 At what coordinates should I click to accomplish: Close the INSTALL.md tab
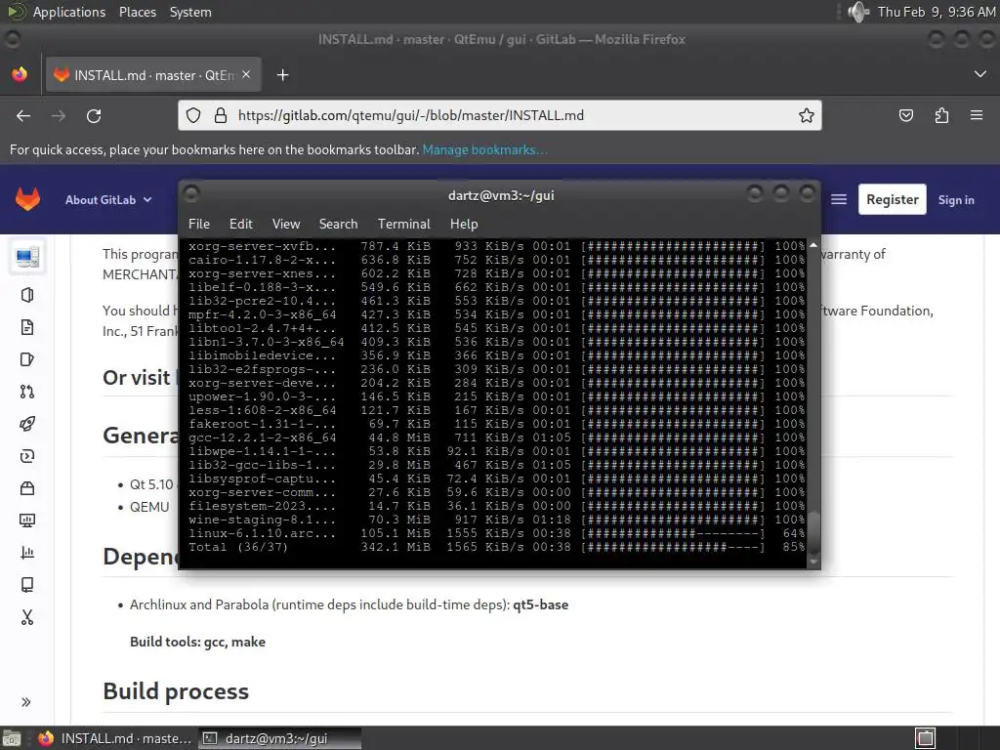click(246, 74)
